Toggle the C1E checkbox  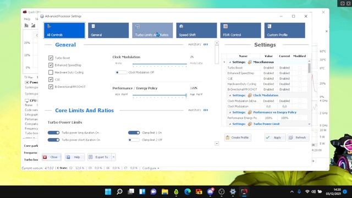51,79
